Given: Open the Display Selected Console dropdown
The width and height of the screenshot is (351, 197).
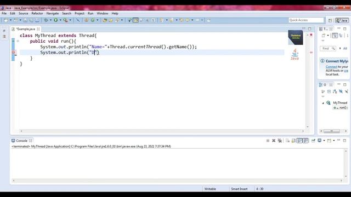Looking at the screenshot, I should (324, 141).
